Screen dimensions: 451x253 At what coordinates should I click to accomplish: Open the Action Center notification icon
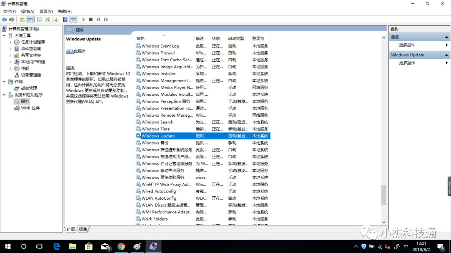click(441, 246)
